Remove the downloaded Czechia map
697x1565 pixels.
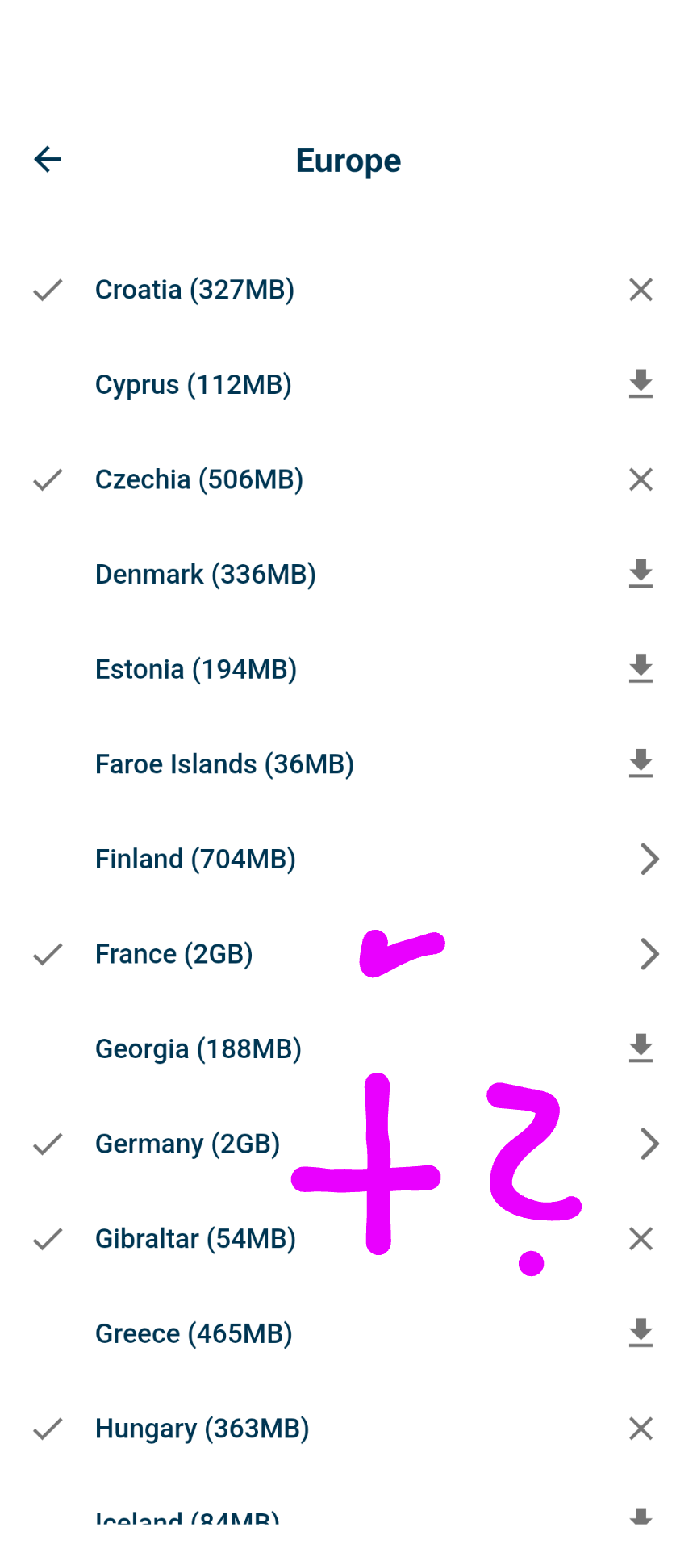coord(641,479)
